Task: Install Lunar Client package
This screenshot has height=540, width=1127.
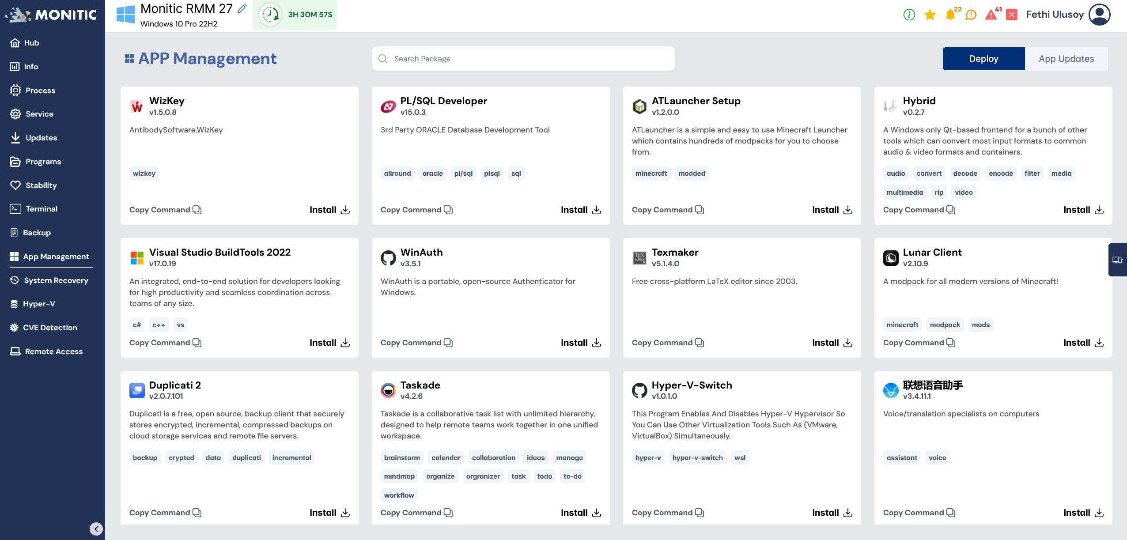Action: 1083,343
